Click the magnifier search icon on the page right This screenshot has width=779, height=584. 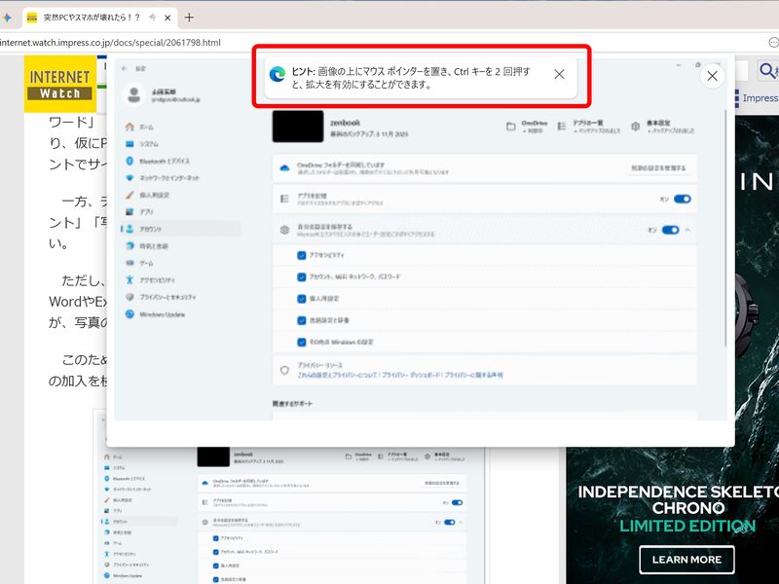click(767, 70)
